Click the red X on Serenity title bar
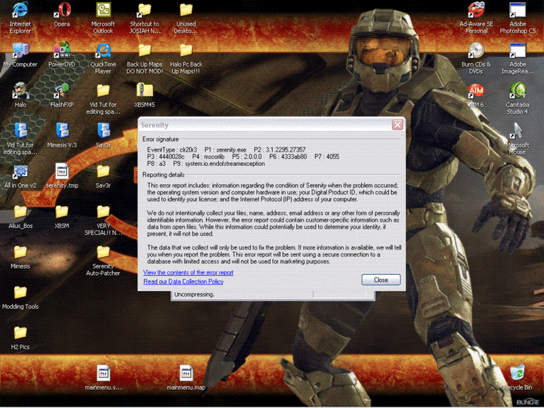This screenshot has height=408, width=544. [397, 125]
